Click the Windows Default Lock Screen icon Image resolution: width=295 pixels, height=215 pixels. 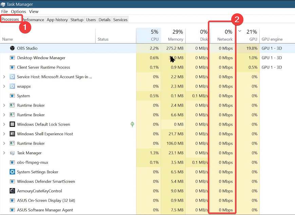tap(12, 124)
